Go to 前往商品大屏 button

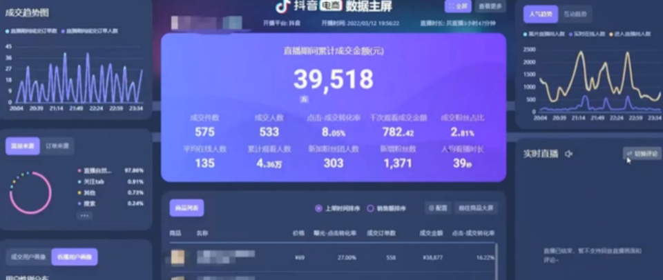[476, 208]
